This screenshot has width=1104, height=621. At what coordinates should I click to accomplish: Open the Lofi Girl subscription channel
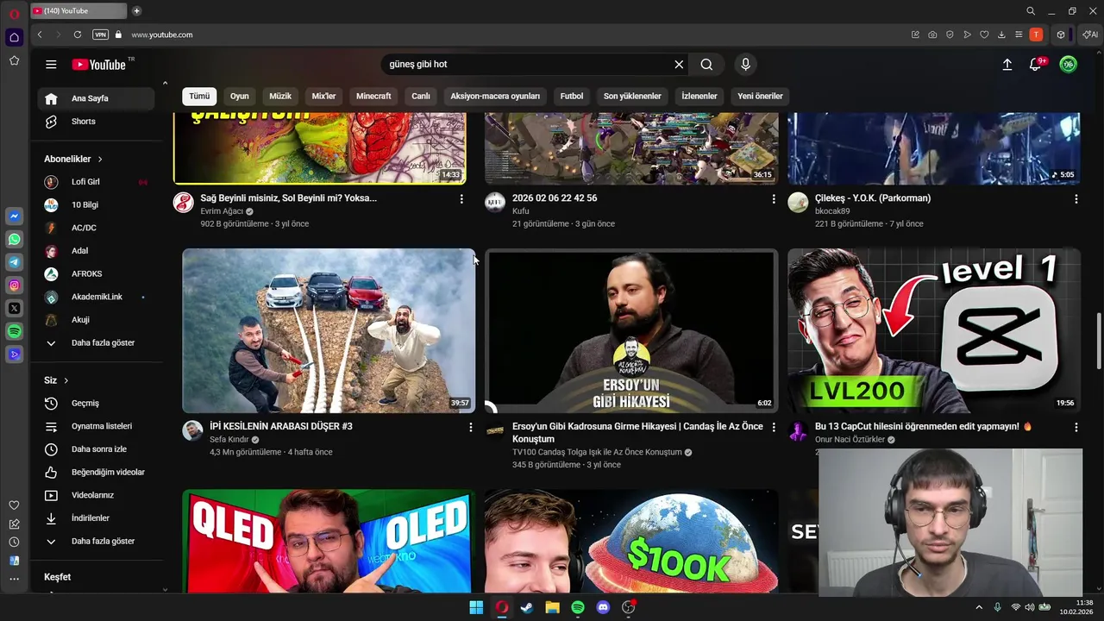96,182
